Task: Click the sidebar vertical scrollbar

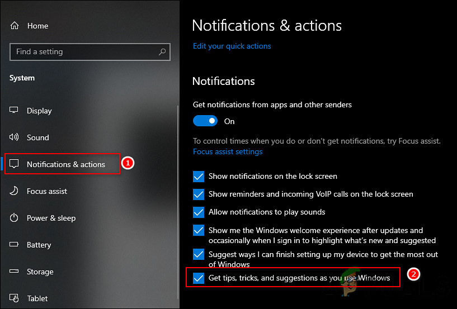Action: (x=178, y=202)
